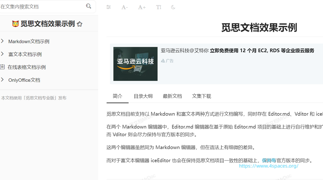
Task: Open the 文集下载 tab
Action: (x=202, y=96)
